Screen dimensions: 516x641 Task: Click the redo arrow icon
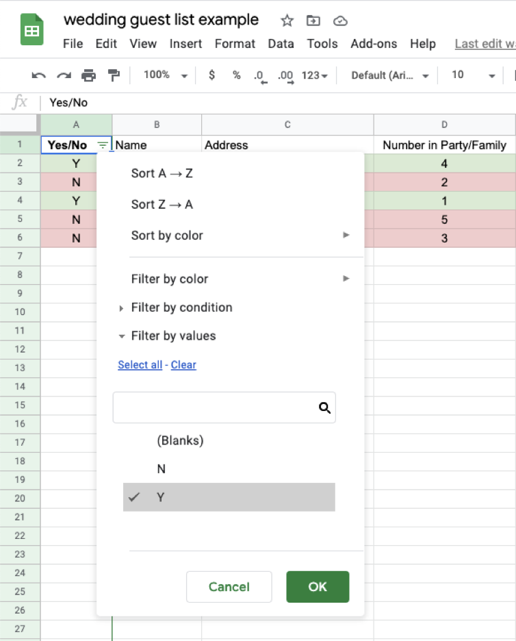(64, 75)
